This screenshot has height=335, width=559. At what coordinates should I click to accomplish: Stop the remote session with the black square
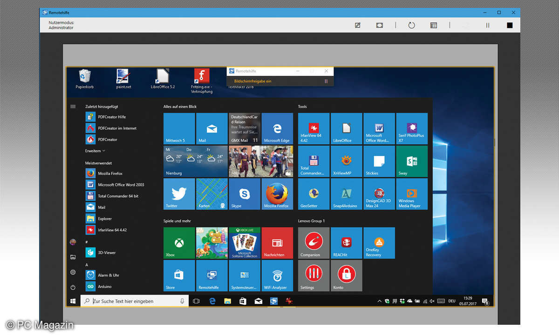coord(510,25)
